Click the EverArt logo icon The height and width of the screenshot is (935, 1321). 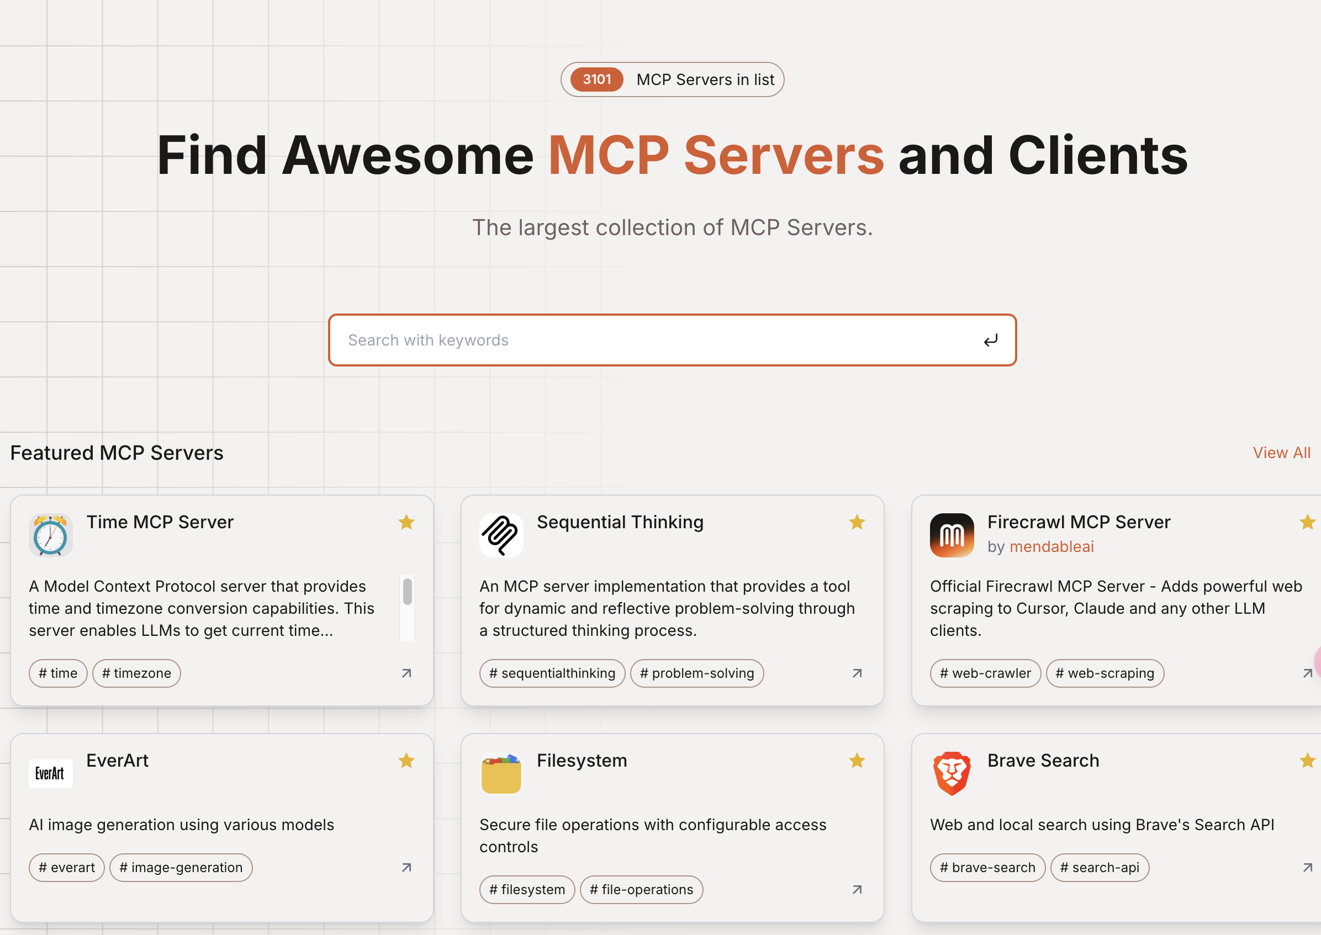click(x=51, y=773)
